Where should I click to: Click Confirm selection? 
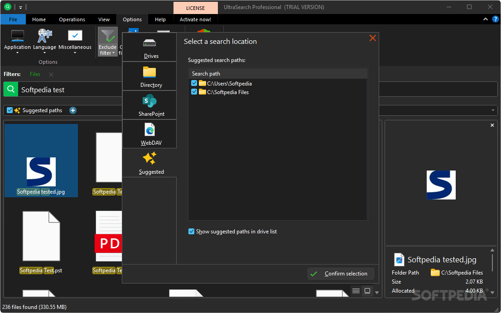[341, 273]
